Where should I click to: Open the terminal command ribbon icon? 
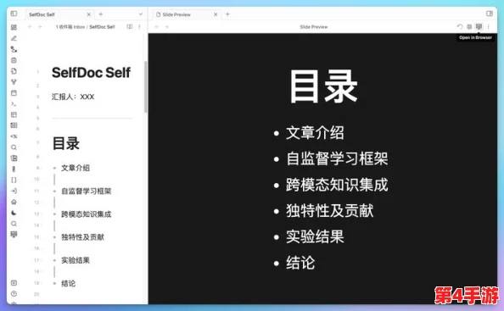click(x=14, y=103)
